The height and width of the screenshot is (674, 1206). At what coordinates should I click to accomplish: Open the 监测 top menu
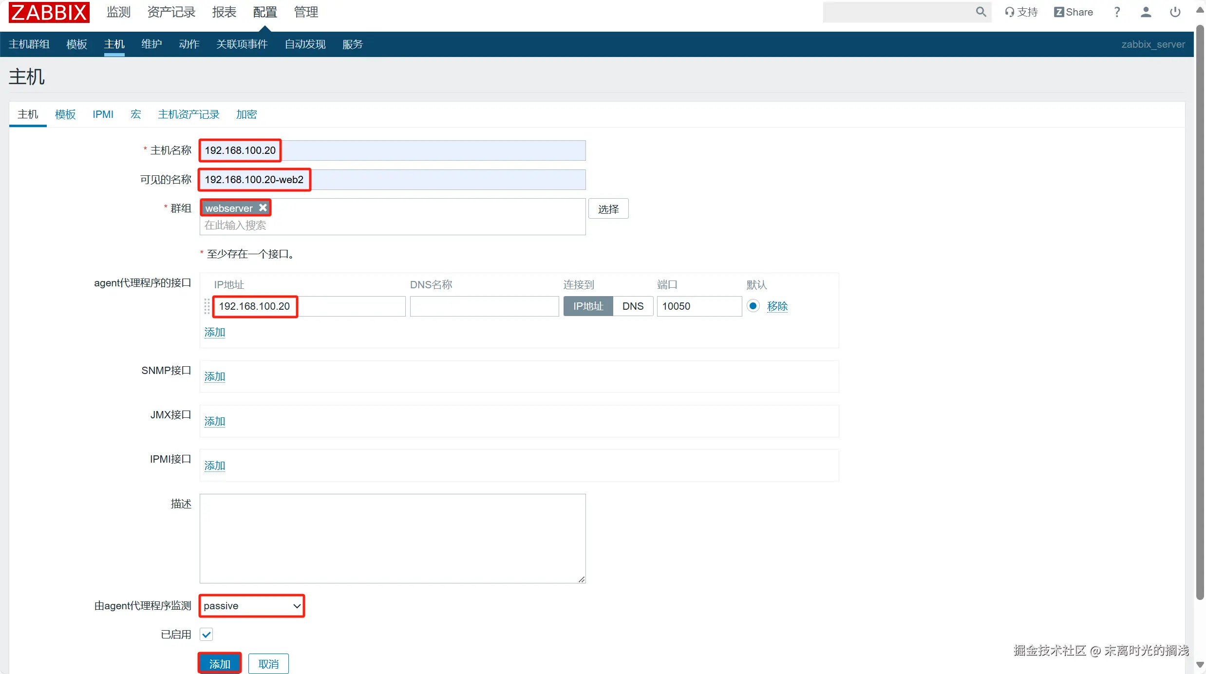click(118, 12)
